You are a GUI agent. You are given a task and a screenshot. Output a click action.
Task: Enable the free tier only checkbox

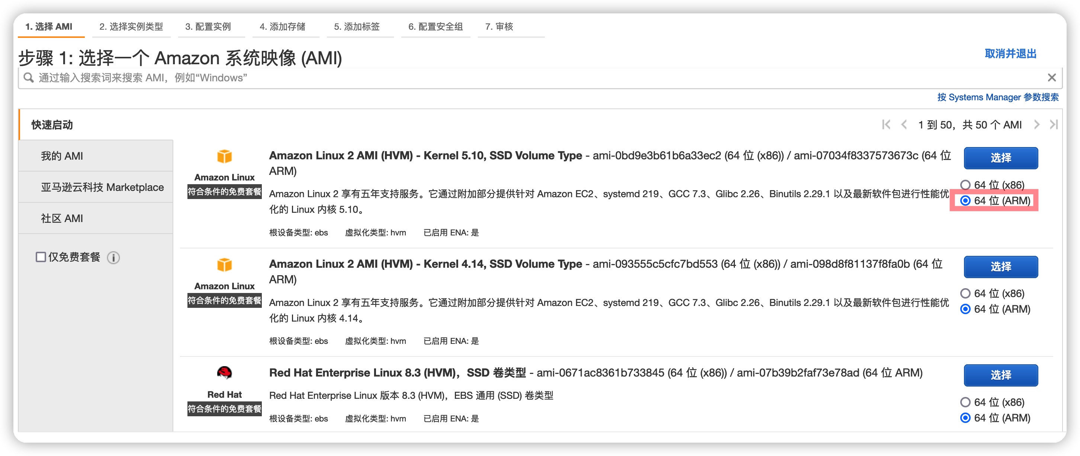pos(41,257)
